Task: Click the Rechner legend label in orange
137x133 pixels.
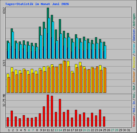Action: (134, 77)
